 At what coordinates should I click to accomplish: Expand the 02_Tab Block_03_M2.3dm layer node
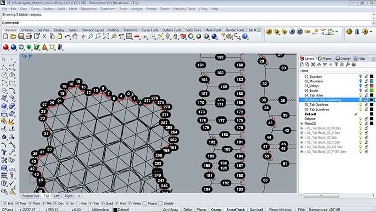coord(302,147)
